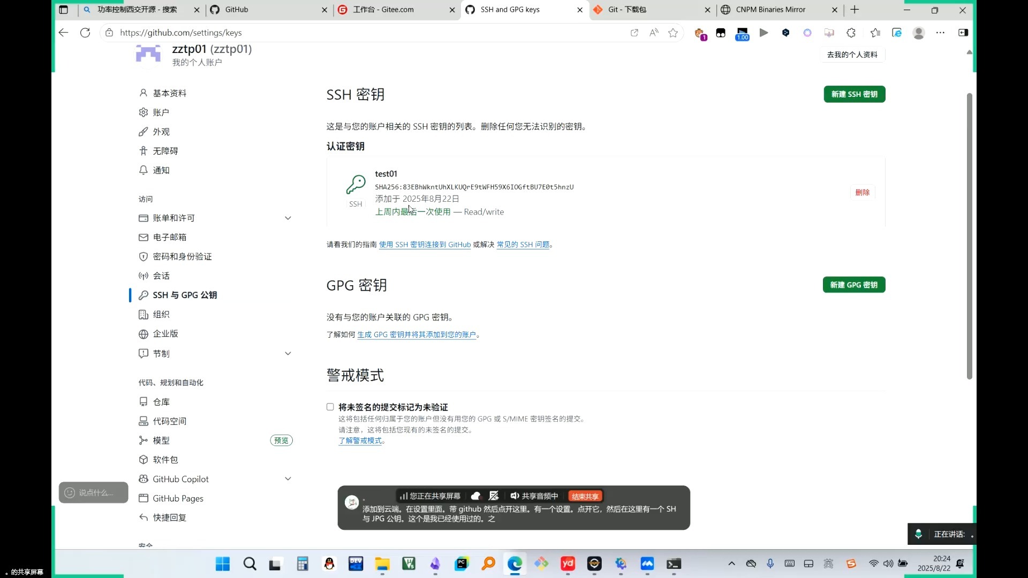Image resolution: width=1028 pixels, height=578 pixels.
Task: Open QQ penguin app from taskbar
Action: click(x=329, y=564)
